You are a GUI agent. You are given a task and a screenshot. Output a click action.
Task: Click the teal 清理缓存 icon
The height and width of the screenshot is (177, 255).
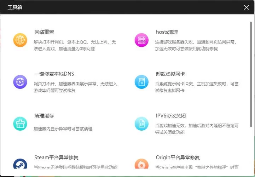click(20, 124)
